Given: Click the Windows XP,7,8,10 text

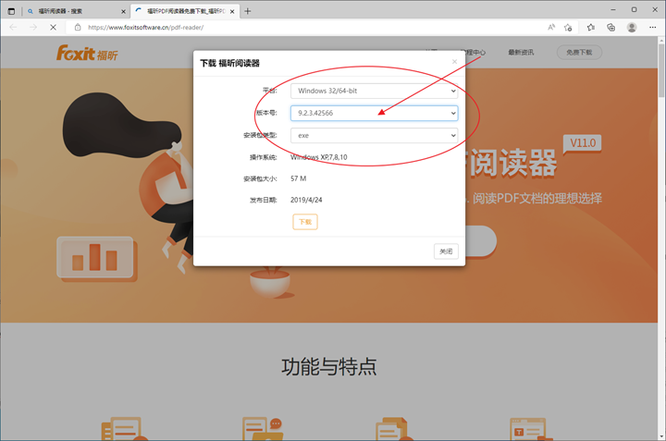Looking at the screenshot, I should pyautogui.click(x=318, y=157).
